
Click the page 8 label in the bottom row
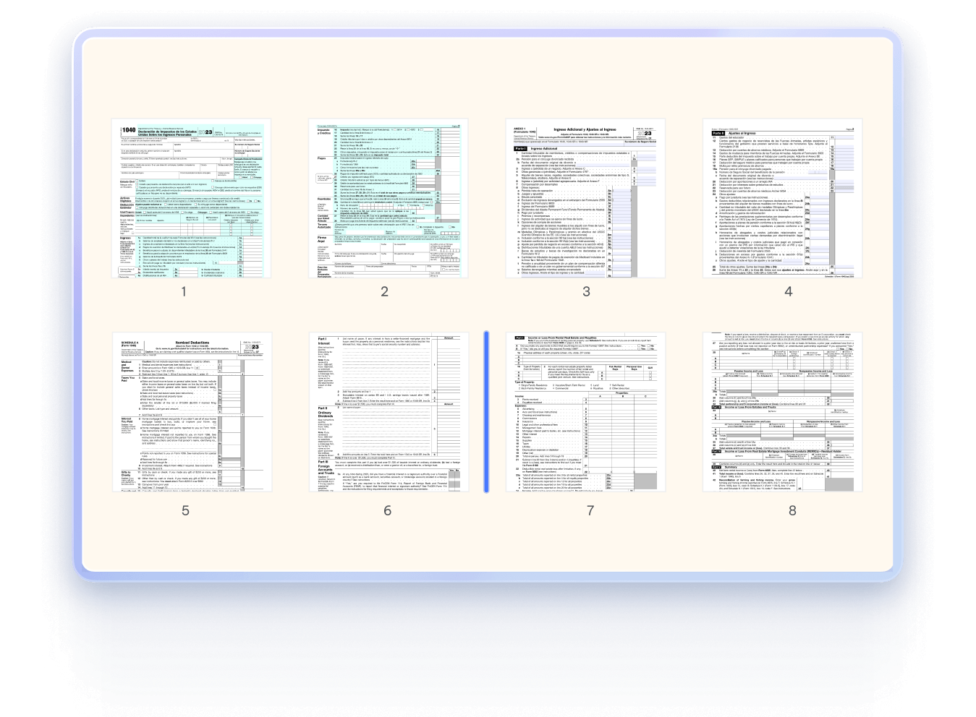794,510
